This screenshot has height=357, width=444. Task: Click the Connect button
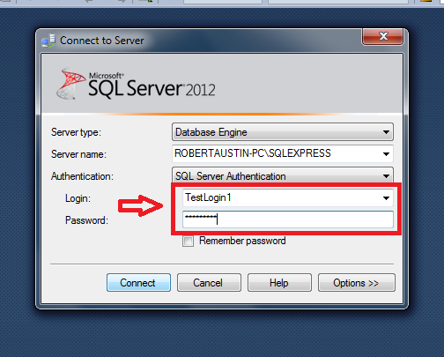138,283
